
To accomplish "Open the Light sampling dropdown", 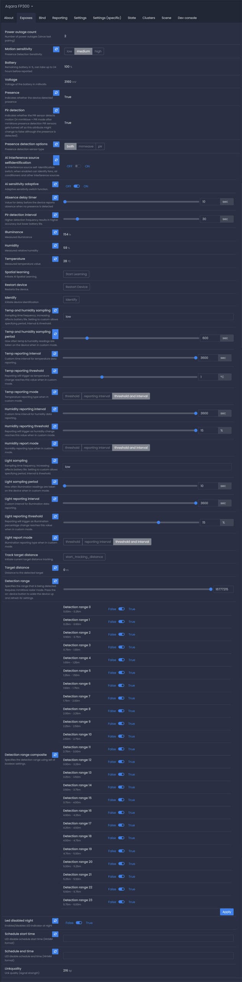I will (x=147, y=466).
